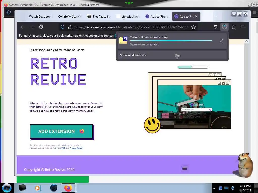The height and width of the screenshot is (193, 258).
Task: Open the Windows Start orb
Action: coord(7,188)
